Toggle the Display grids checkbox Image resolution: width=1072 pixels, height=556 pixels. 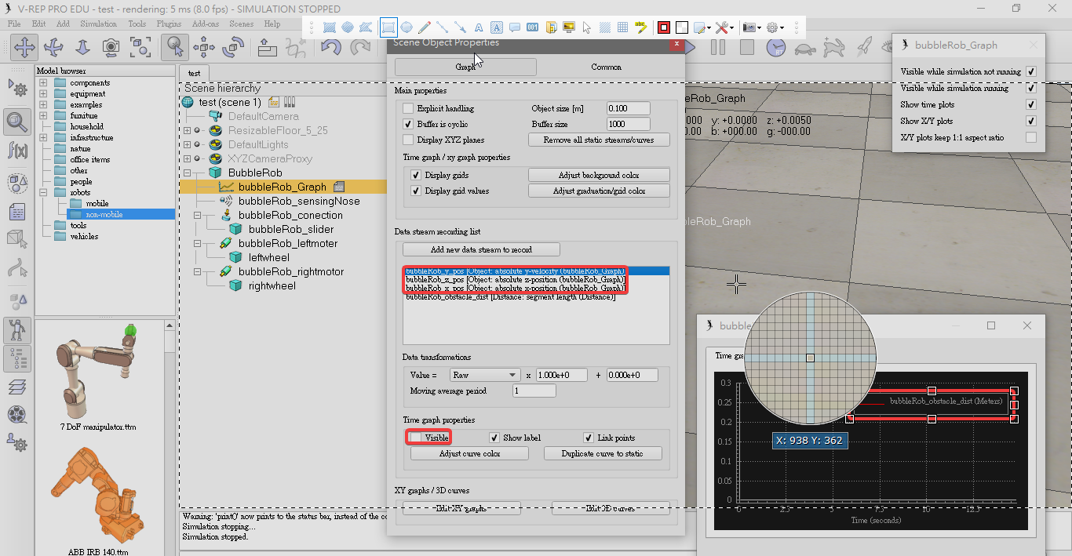(416, 175)
